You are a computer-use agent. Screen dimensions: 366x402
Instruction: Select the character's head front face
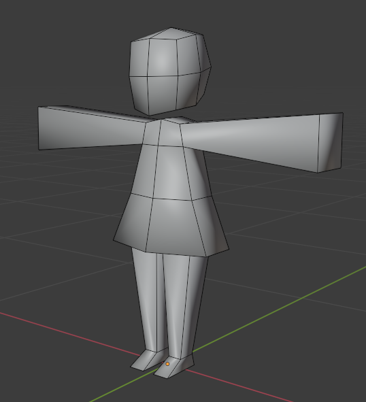pyautogui.click(x=163, y=57)
